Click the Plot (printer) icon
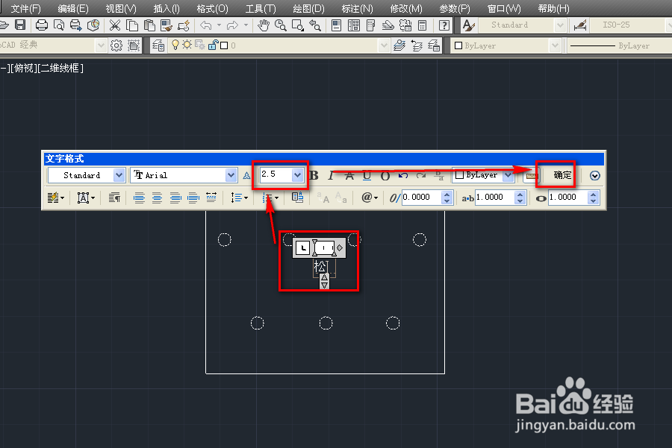672x448 pixels. click(x=42, y=25)
